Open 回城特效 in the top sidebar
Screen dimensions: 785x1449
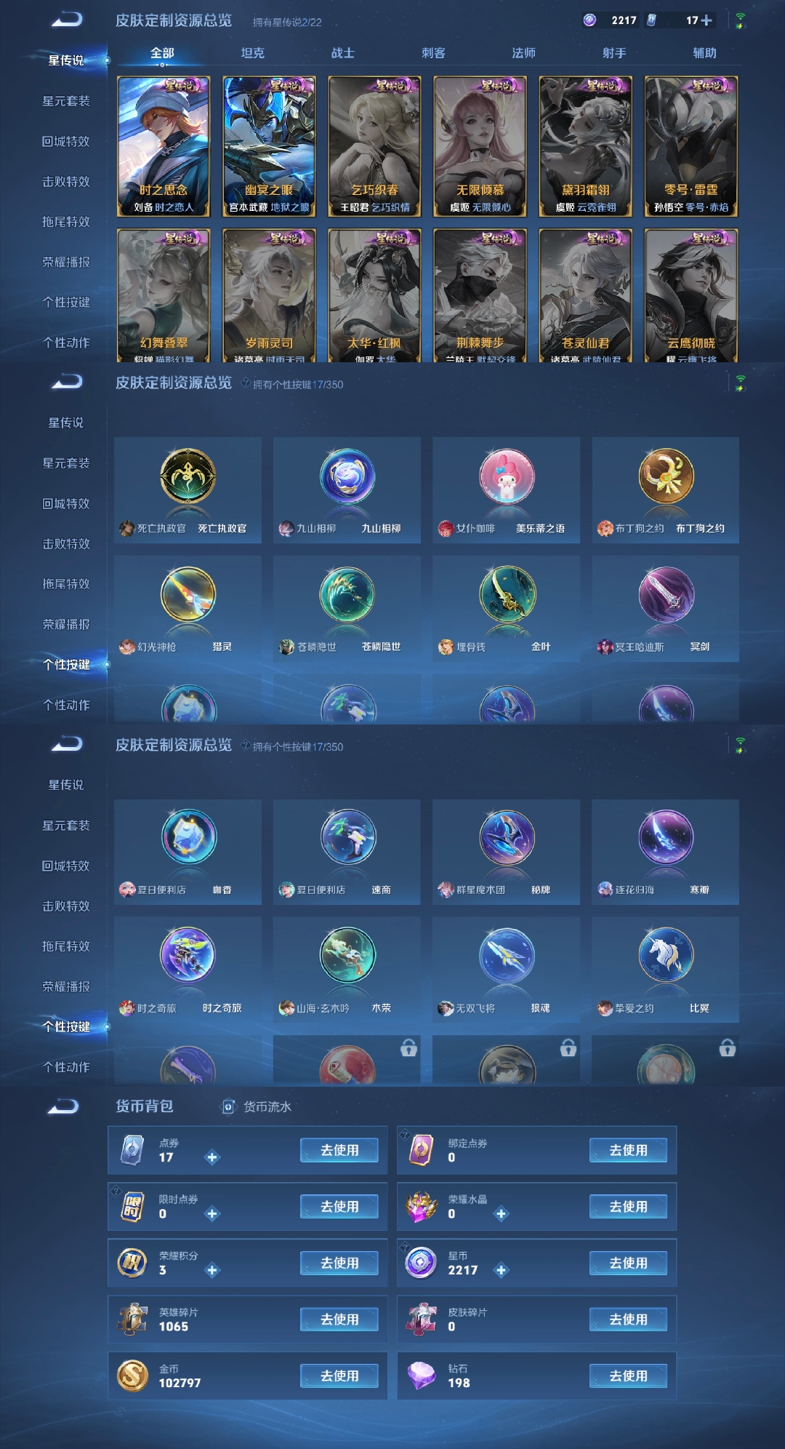(66, 141)
